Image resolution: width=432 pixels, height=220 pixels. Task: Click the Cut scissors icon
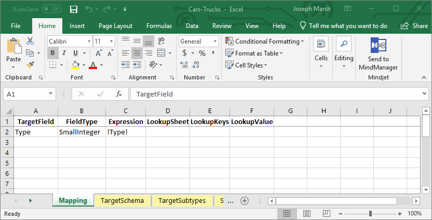point(30,42)
